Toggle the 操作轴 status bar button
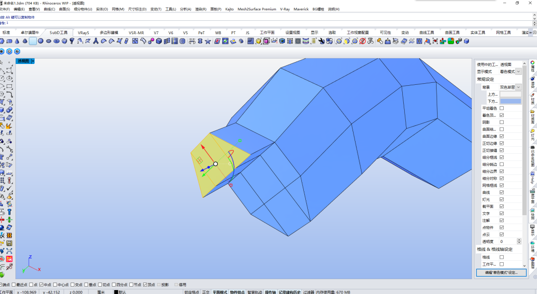This screenshot has width=537, height=294. point(270,293)
